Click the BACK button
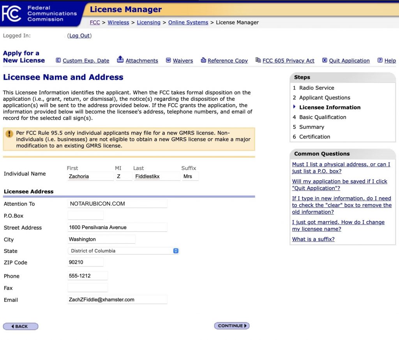This screenshot has width=399, height=340. 21,326
